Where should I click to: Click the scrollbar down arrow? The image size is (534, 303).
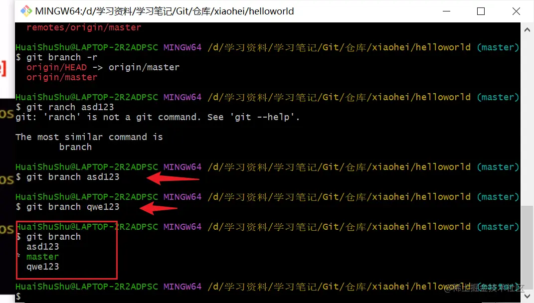[527, 296]
